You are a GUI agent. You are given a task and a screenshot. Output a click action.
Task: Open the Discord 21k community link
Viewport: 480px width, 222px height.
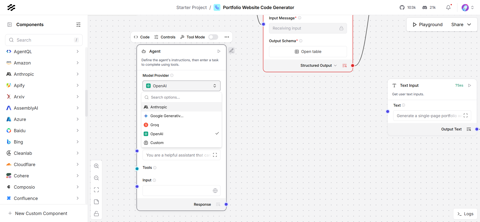click(x=429, y=8)
